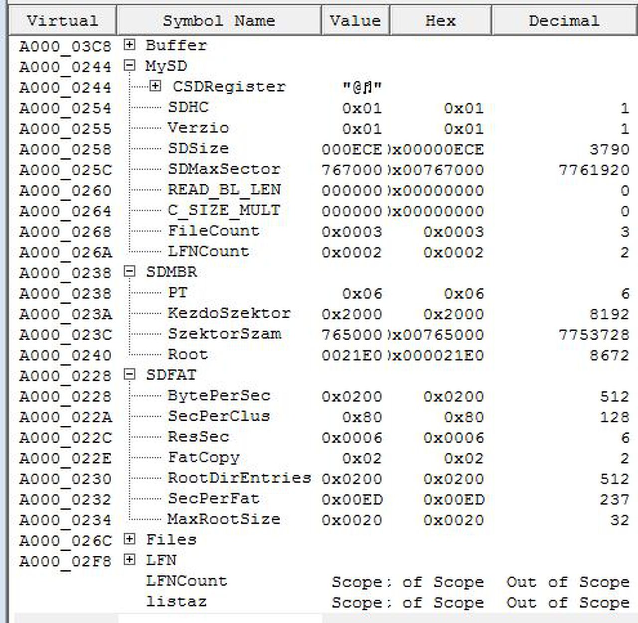Viewport: 638px width, 623px height.
Task: Expand the Buffer tree node
Action: click(130, 45)
